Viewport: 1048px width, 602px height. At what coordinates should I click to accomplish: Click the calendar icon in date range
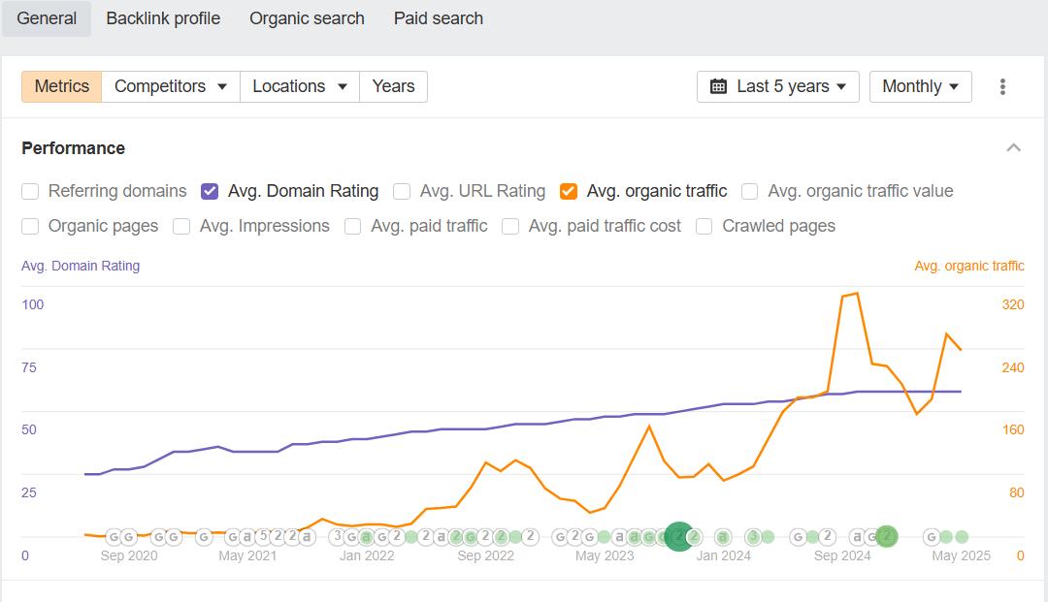(x=719, y=86)
